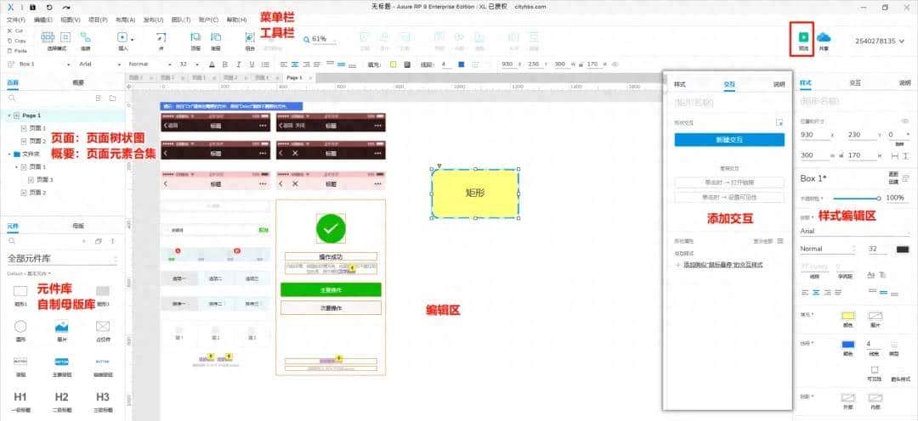The width and height of the screenshot is (918, 421).
Task: Click the 组合 group icon
Action: coord(250,37)
